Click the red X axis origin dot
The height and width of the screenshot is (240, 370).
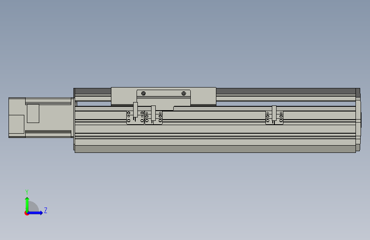26,213
